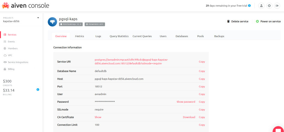Click Power on service button
This screenshot has width=284, height=132.
click(268, 21)
